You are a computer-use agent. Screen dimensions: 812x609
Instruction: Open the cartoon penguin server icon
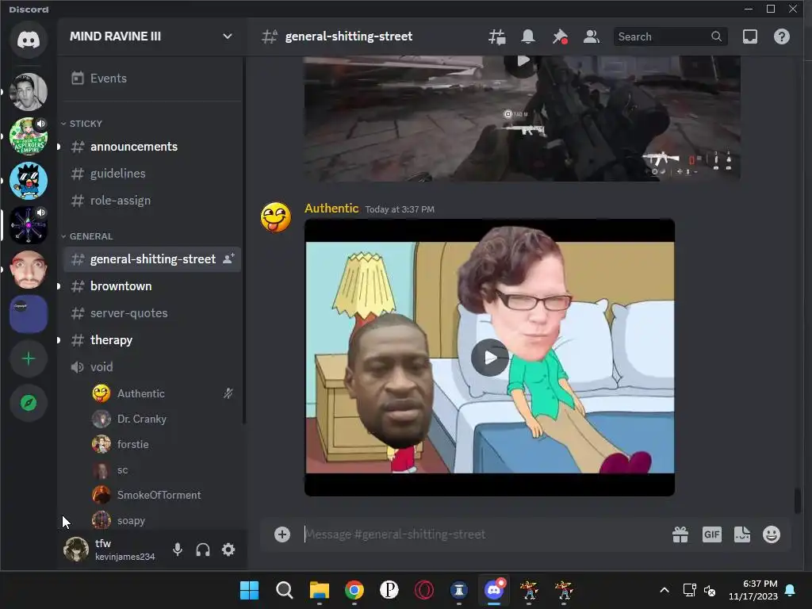(x=29, y=181)
